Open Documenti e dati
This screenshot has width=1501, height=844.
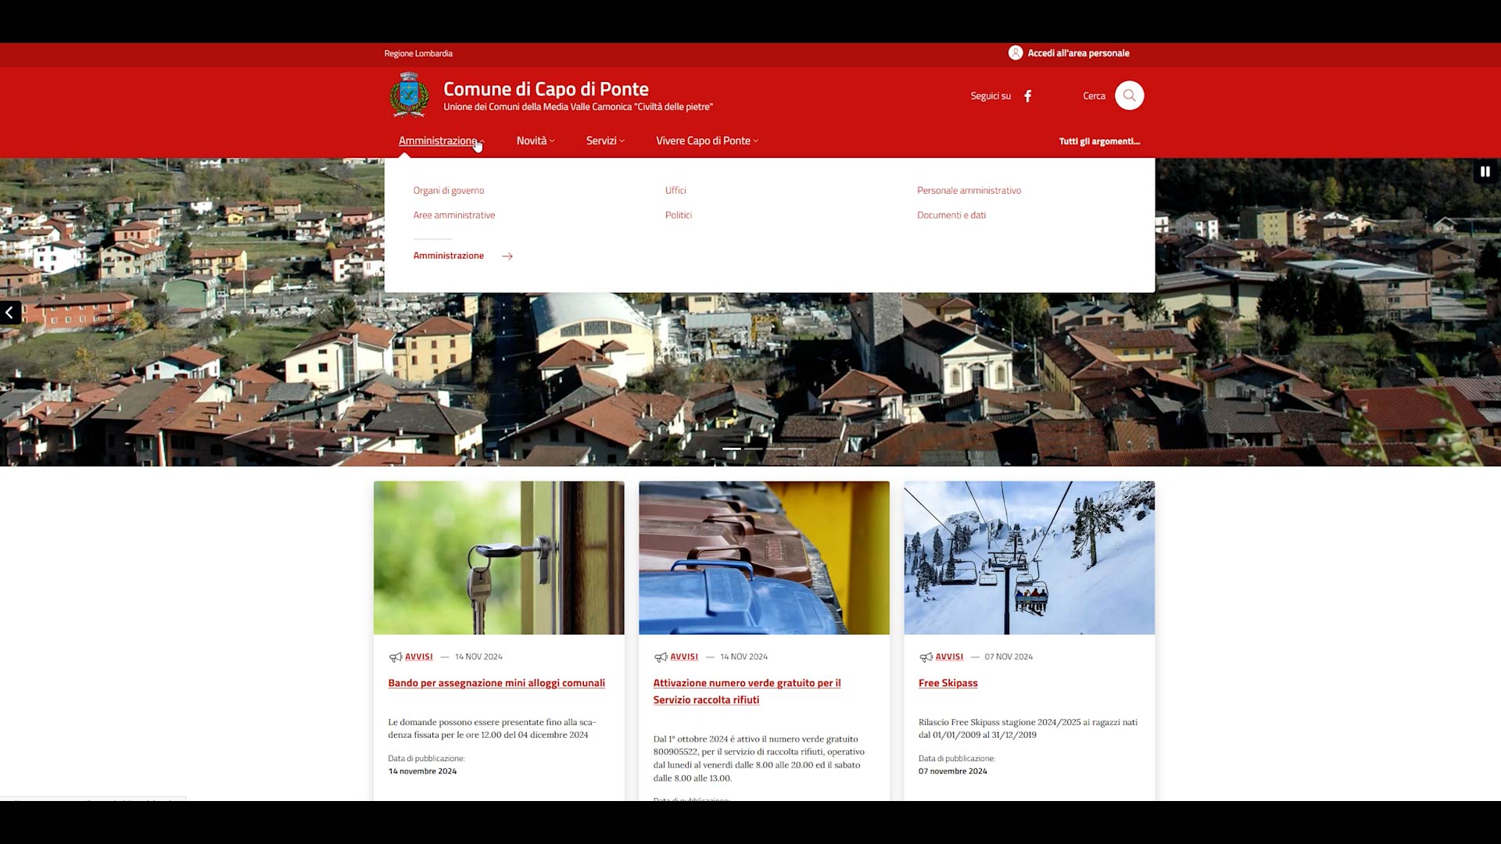[951, 216]
